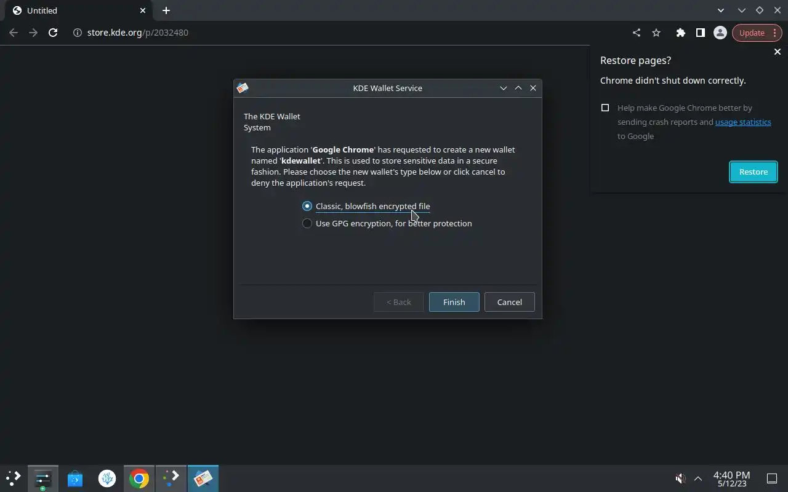788x492 pixels.
Task: Click the Chrome Update button
Action: point(752,33)
